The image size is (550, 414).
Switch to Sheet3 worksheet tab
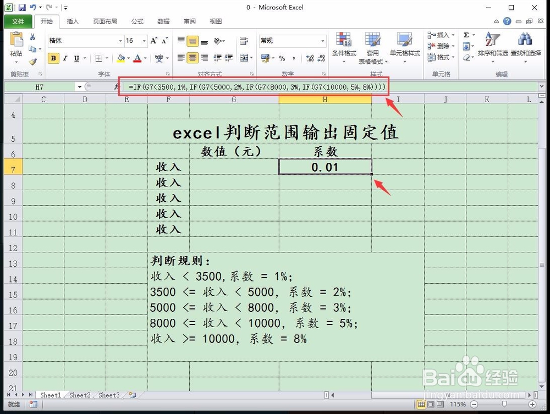[x=109, y=395]
